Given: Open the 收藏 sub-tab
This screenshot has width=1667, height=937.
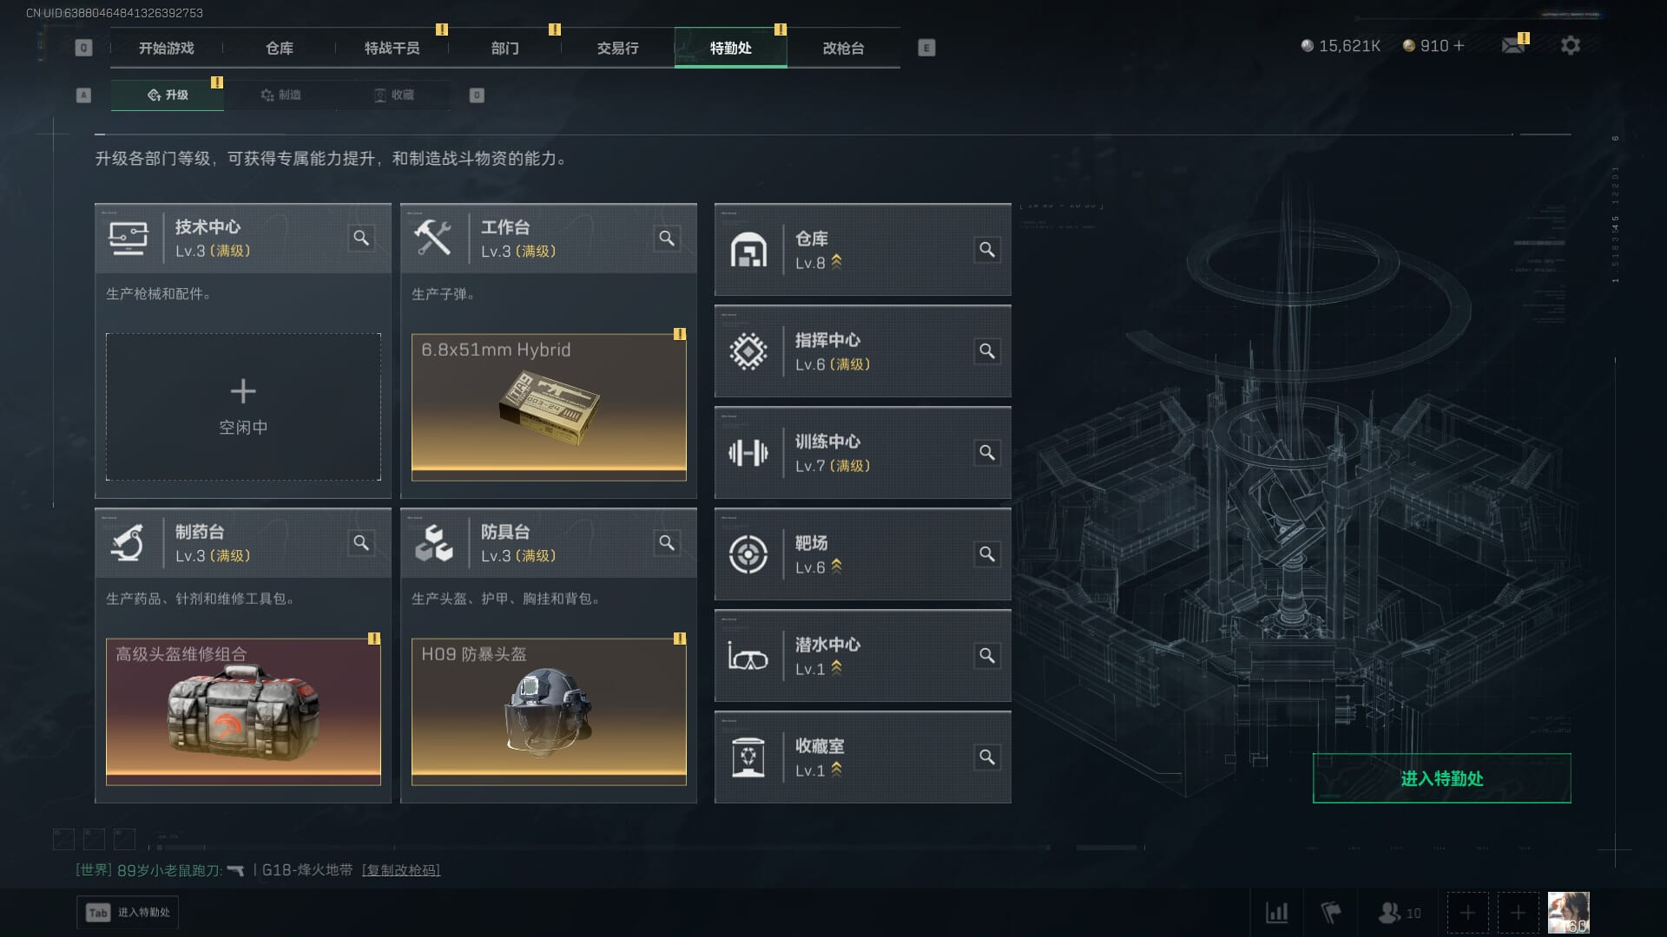Looking at the screenshot, I should (393, 95).
